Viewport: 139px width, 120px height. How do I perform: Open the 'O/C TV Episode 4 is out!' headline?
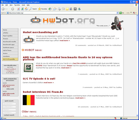click(x=39, y=79)
